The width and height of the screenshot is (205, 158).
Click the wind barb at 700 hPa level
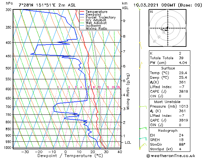(x=143, y=107)
